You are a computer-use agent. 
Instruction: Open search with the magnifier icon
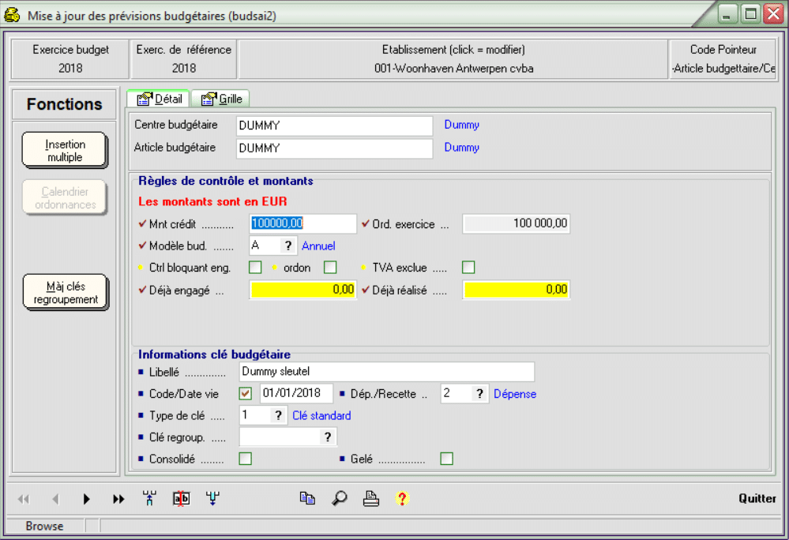click(x=339, y=498)
